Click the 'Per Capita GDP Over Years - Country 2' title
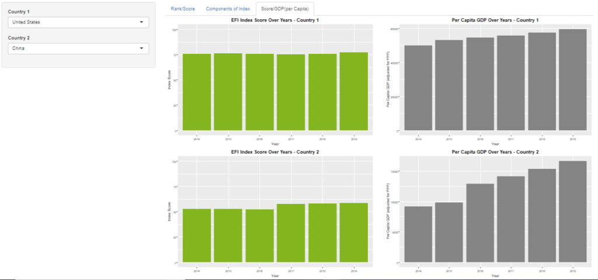 click(x=495, y=152)
